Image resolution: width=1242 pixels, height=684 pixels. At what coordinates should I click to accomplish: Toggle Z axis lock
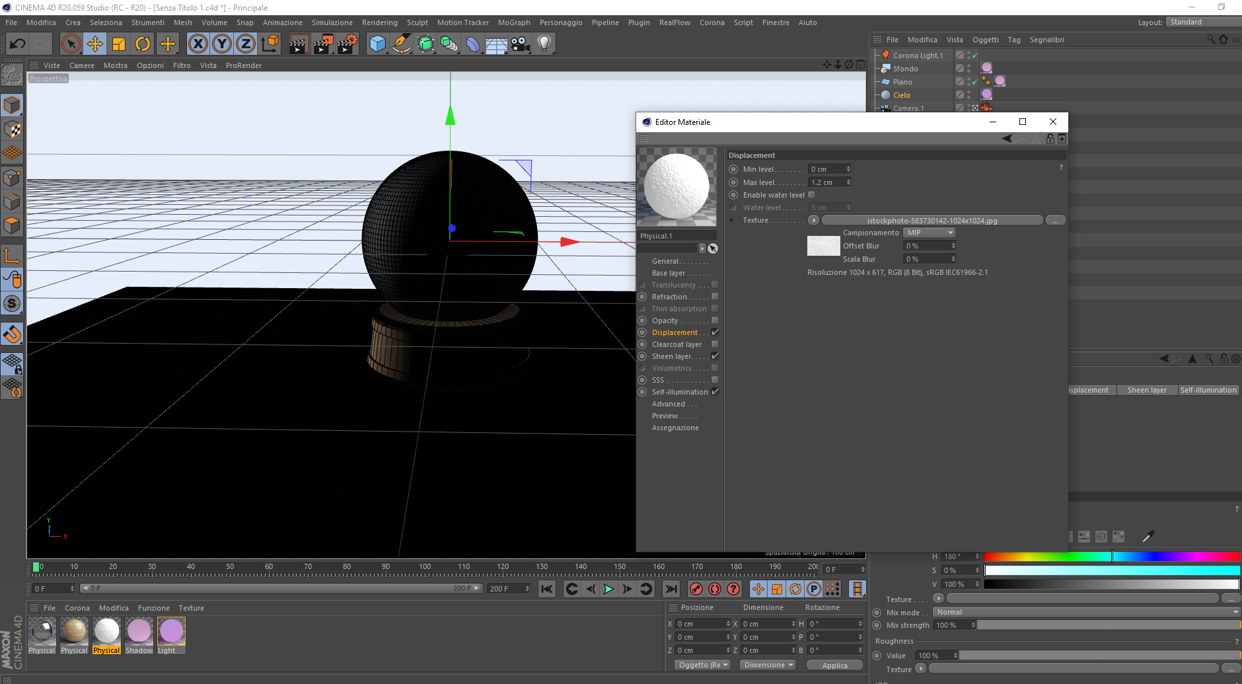tap(246, 44)
